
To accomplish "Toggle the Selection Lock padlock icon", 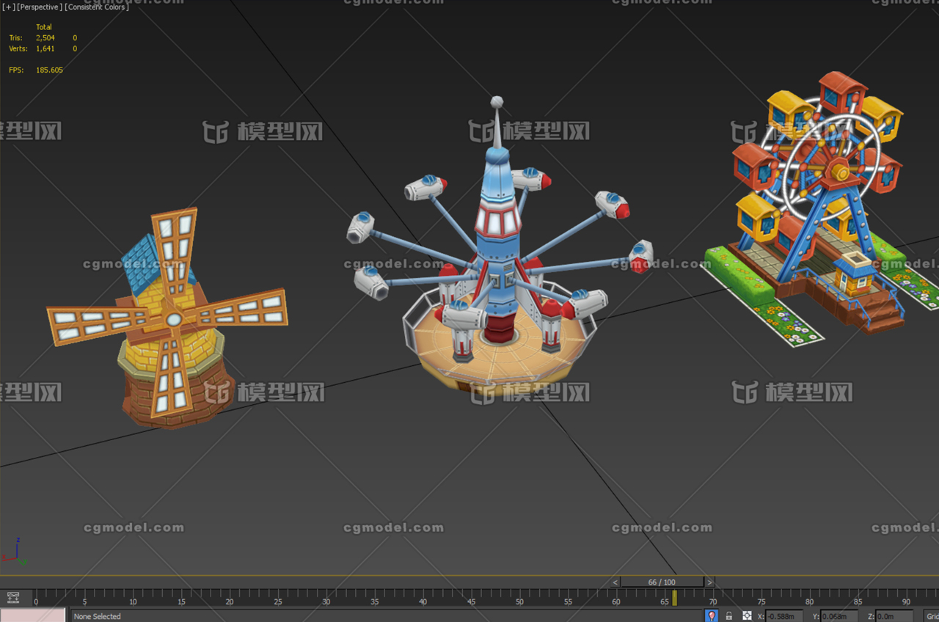I will click(x=729, y=616).
